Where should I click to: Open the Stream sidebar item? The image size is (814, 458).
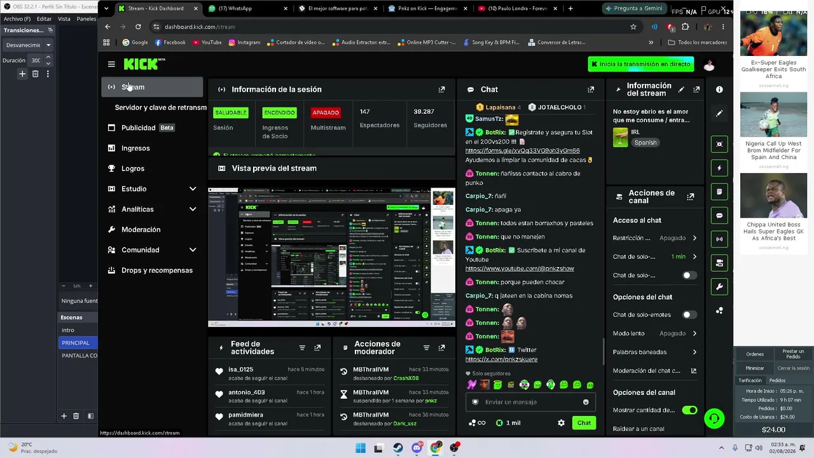[x=153, y=87]
